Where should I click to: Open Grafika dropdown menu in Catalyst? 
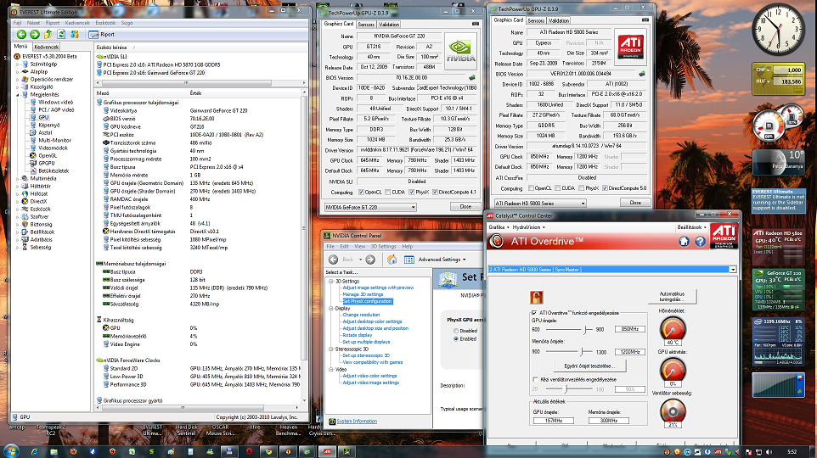(499, 227)
